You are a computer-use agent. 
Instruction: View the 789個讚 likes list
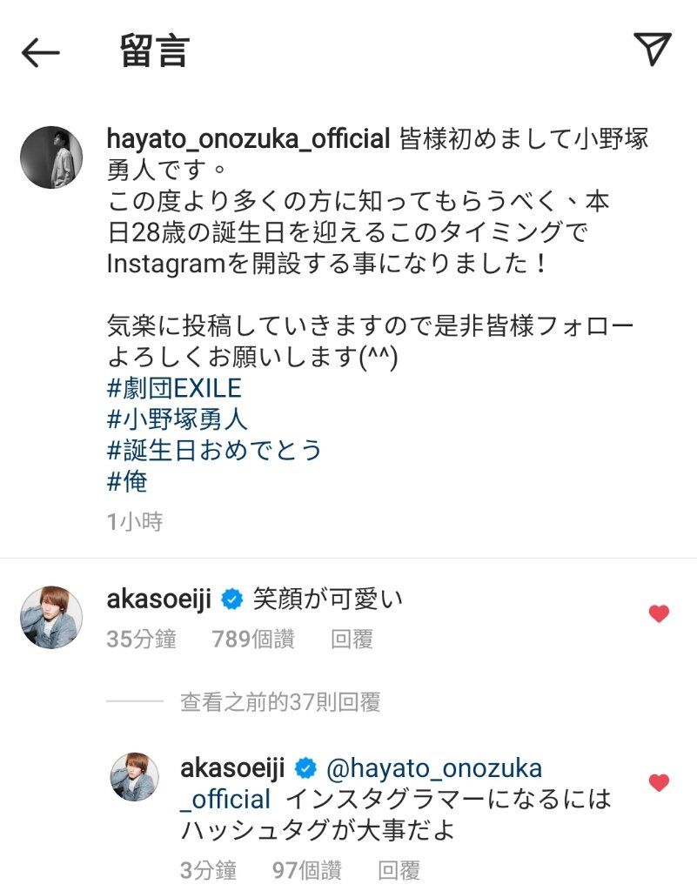pyautogui.click(x=253, y=640)
